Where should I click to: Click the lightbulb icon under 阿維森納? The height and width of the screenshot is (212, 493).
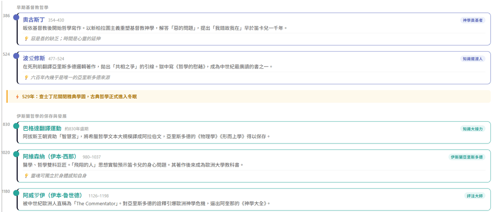(26, 175)
